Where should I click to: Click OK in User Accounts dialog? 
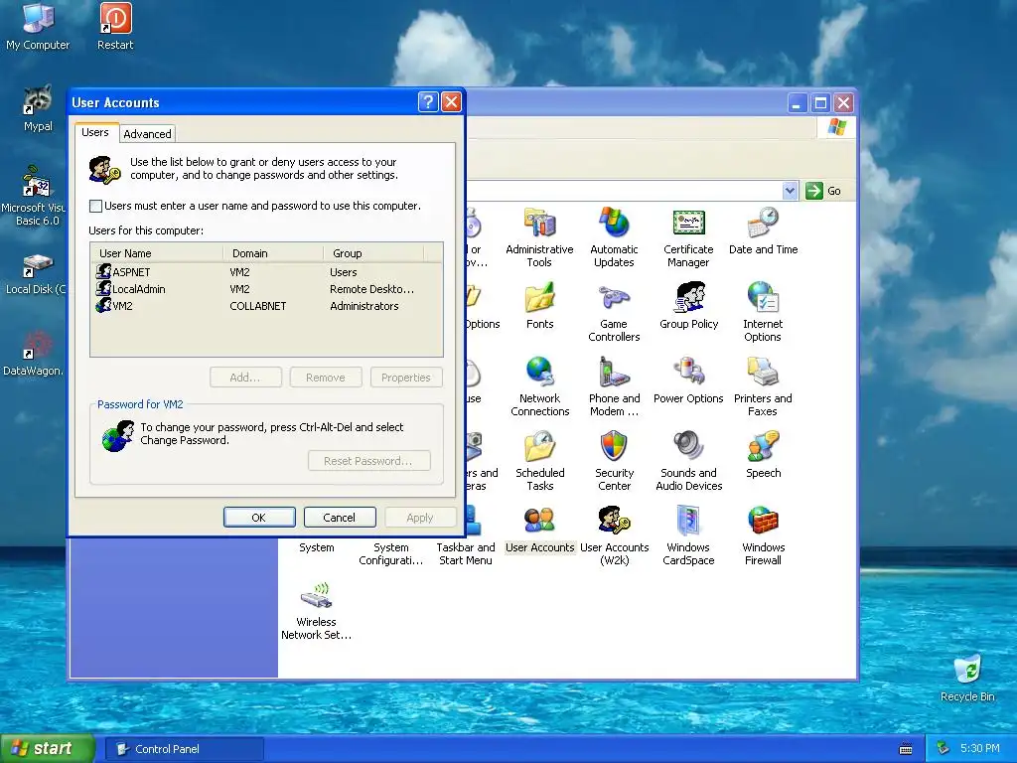259,517
